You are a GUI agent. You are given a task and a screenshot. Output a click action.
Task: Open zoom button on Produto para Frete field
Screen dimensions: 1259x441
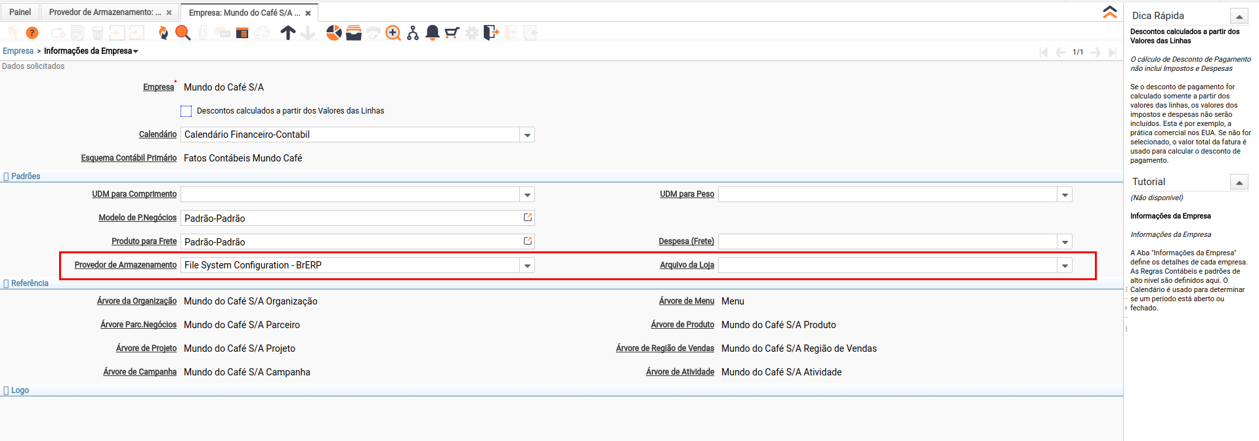(528, 241)
